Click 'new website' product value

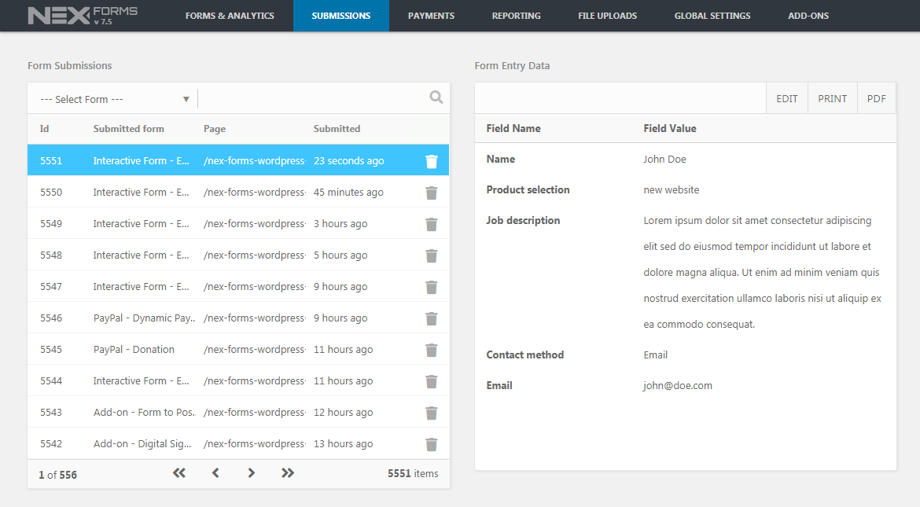click(672, 189)
